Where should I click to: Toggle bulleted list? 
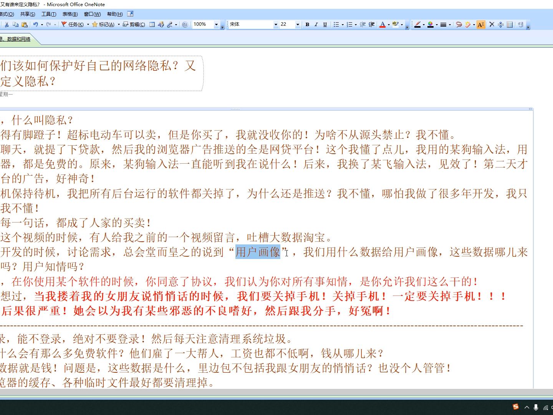pos(336,24)
